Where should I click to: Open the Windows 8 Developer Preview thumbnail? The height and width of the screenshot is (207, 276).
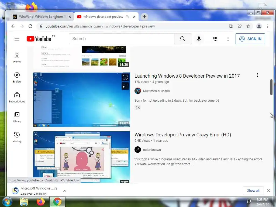(x=81, y=100)
